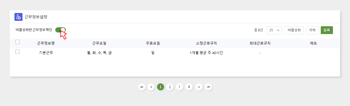The height and width of the screenshot is (106, 350).
Task: Click the green 등록 button
Action: 327,30
